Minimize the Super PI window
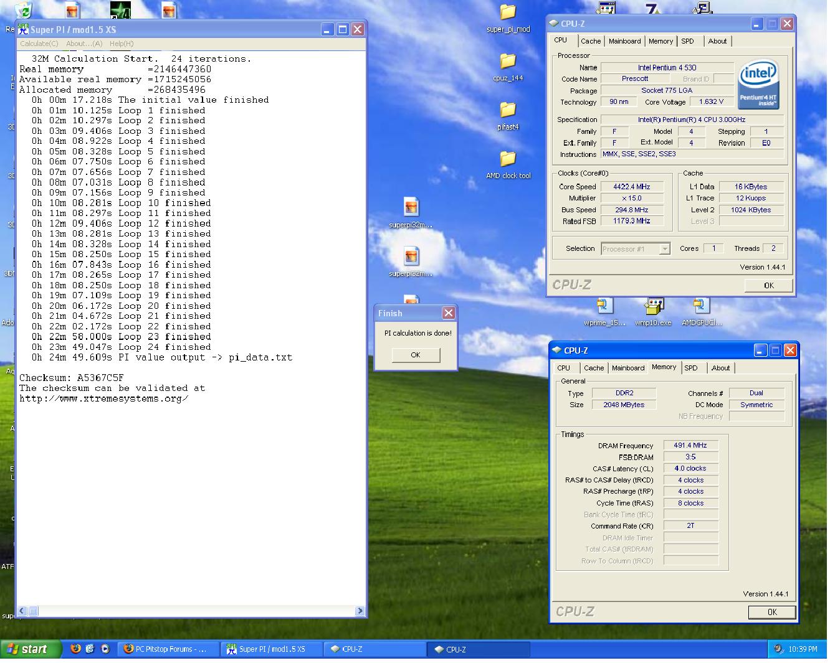 [x=328, y=29]
